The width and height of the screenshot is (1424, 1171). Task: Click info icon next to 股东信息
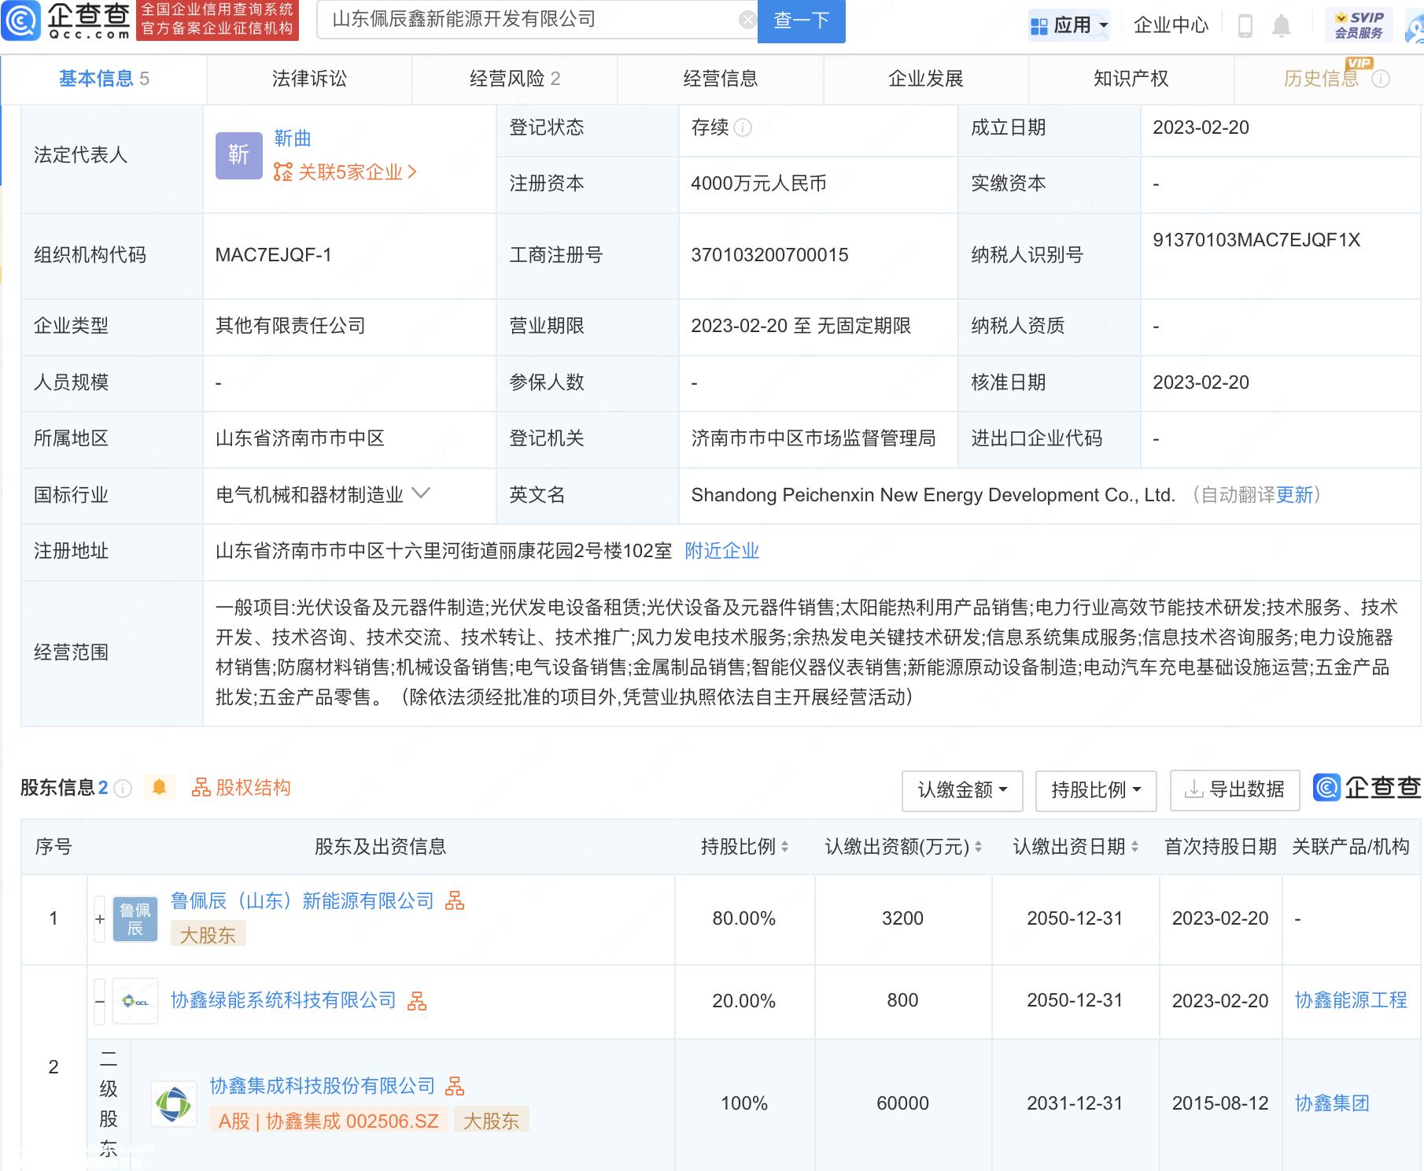123,788
